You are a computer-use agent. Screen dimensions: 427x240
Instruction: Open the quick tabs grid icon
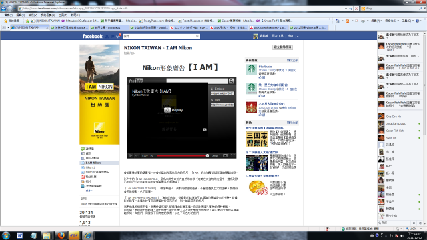pos(4,27)
